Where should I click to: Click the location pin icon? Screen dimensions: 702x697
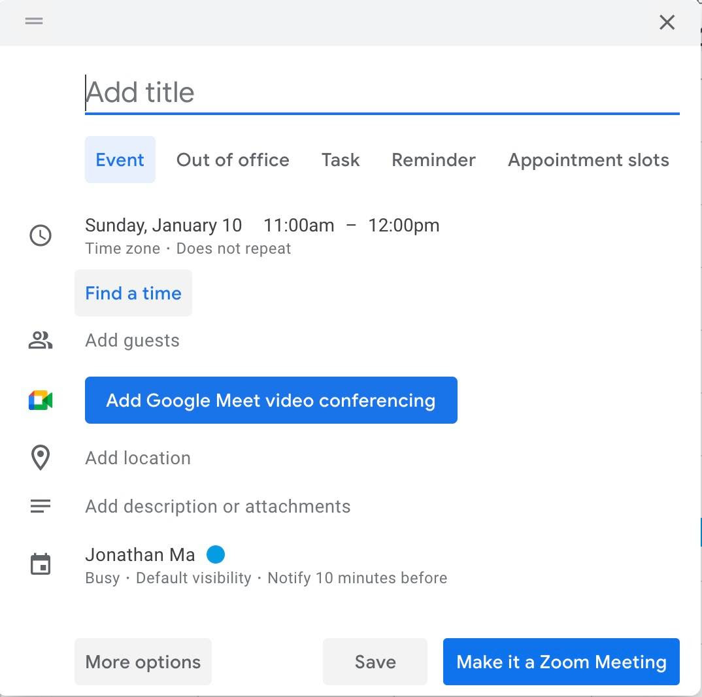pyautogui.click(x=41, y=457)
